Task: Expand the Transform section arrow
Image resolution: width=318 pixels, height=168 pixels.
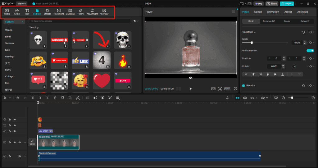Action: (x=255, y=32)
